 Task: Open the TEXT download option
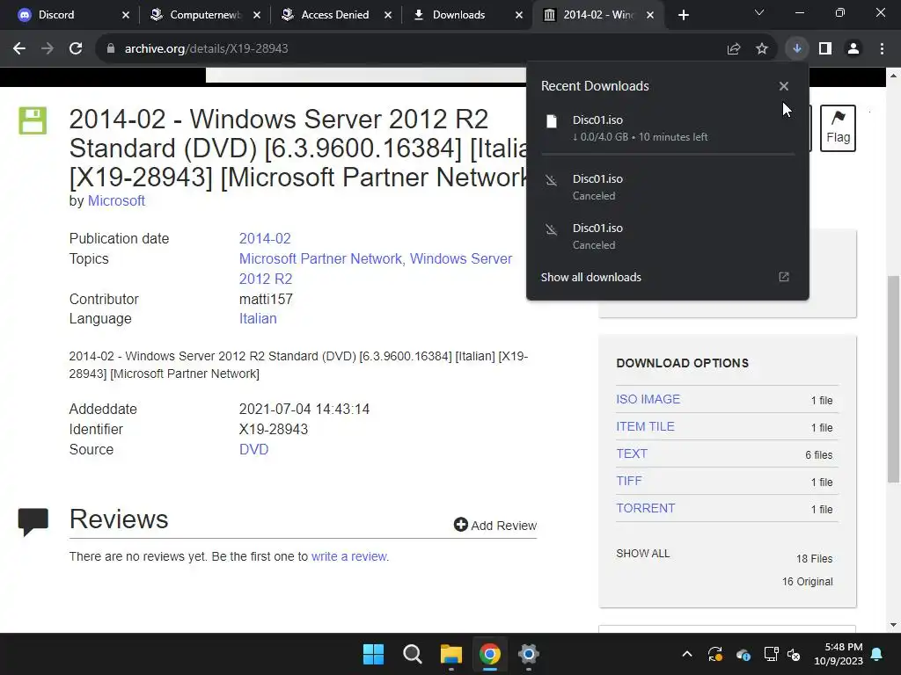[x=632, y=454]
